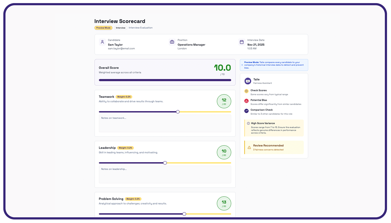391x223 pixels.
Task: Click the candidate person icon
Action: tap(102, 42)
